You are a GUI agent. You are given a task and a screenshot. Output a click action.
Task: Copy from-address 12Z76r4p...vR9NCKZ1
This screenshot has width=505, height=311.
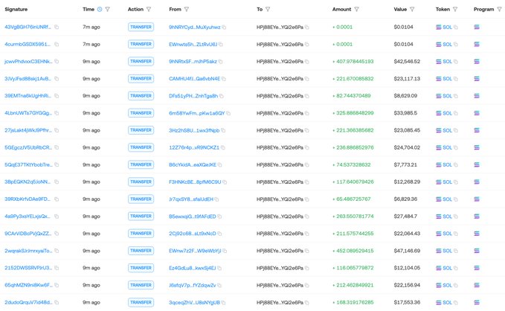(223, 147)
